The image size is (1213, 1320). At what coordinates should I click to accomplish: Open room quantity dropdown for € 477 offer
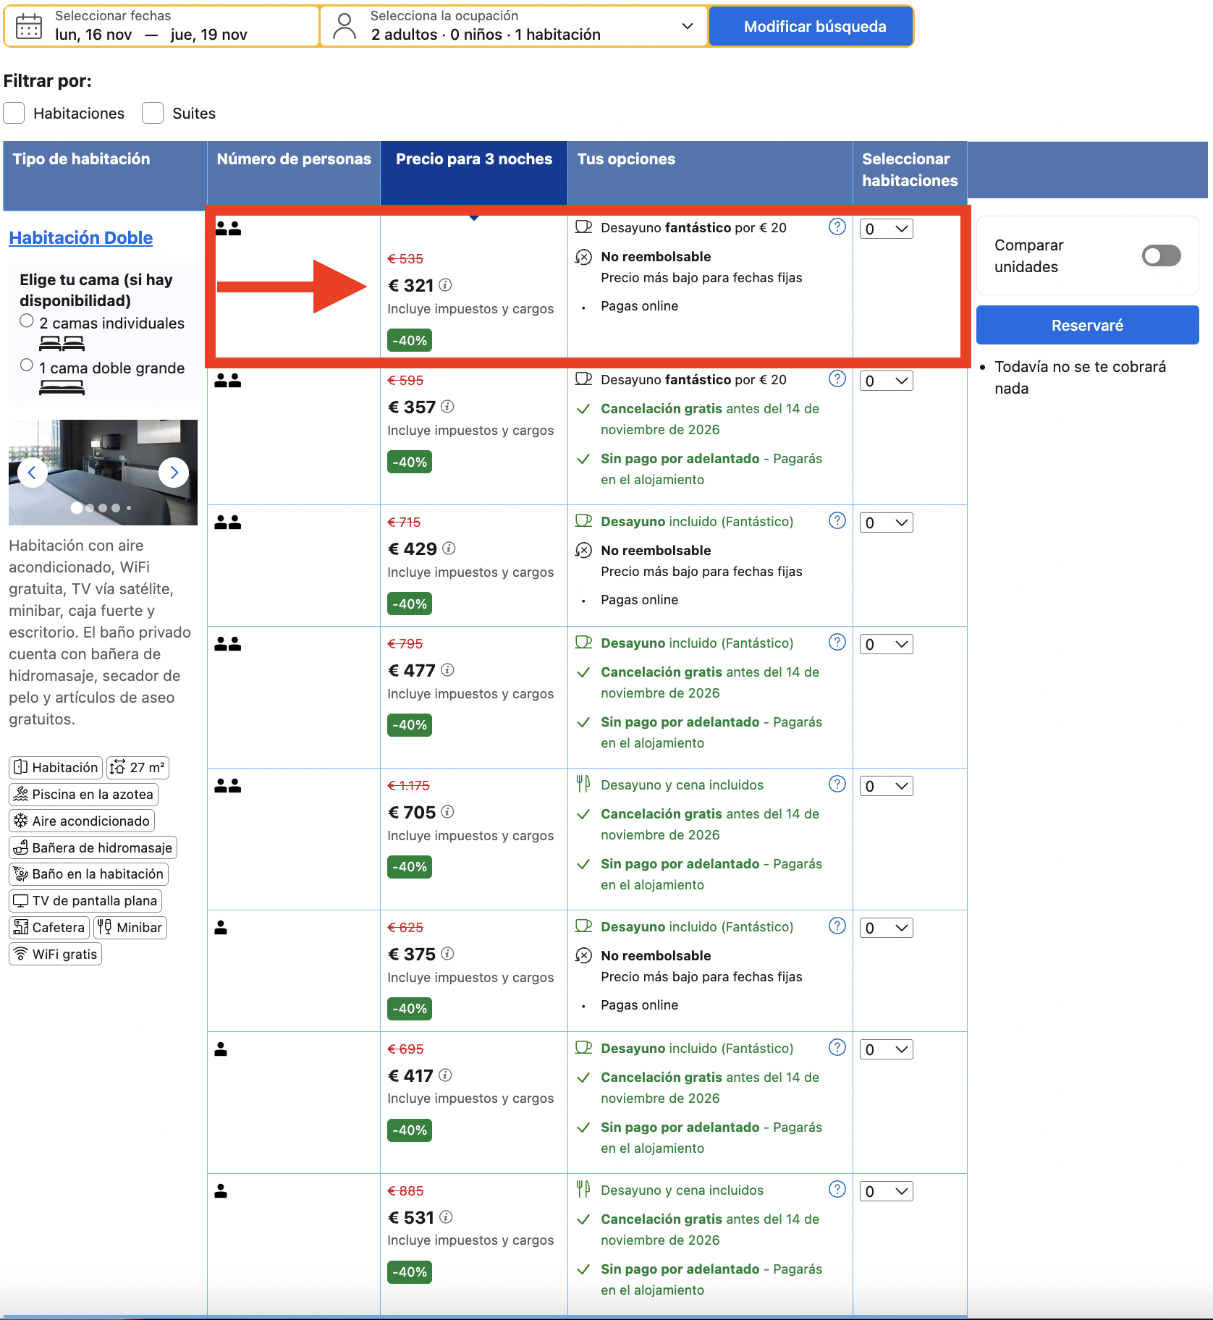(x=887, y=644)
